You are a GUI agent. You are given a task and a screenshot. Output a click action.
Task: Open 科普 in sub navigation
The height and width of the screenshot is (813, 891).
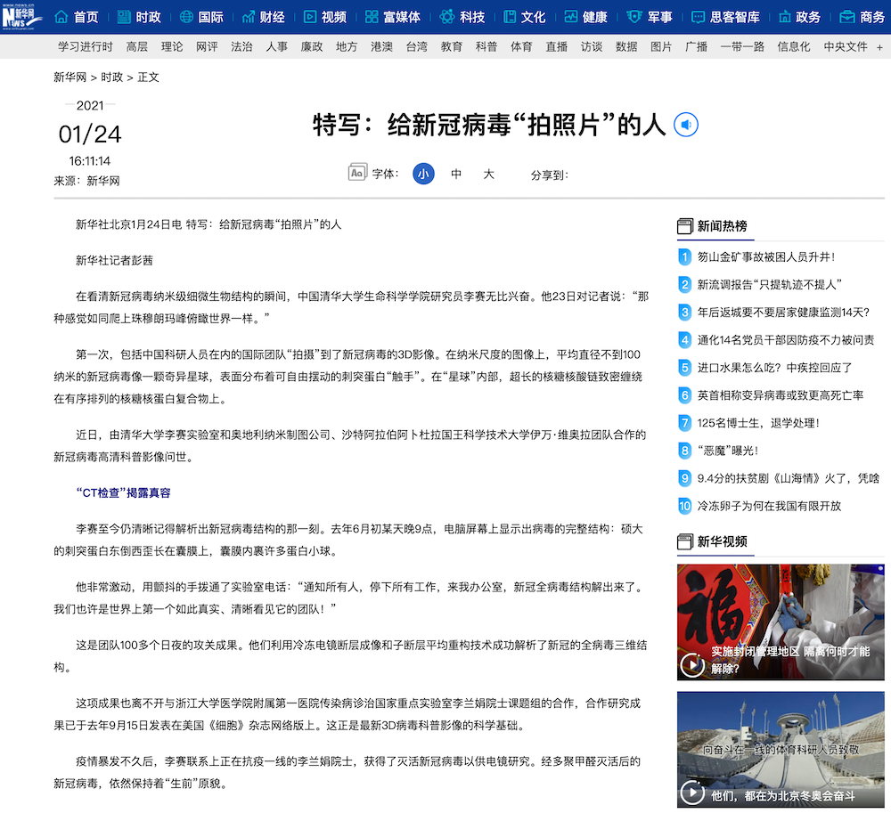pos(486,46)
